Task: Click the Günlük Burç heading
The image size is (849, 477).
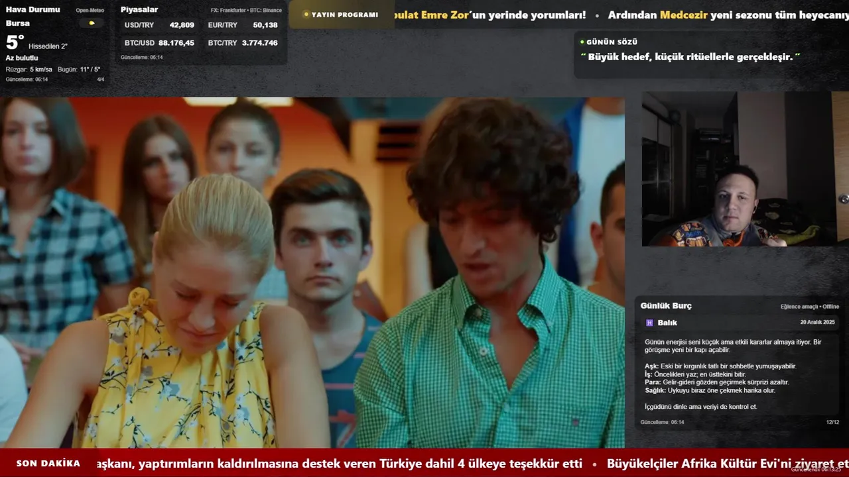Action: coord(666,306)
